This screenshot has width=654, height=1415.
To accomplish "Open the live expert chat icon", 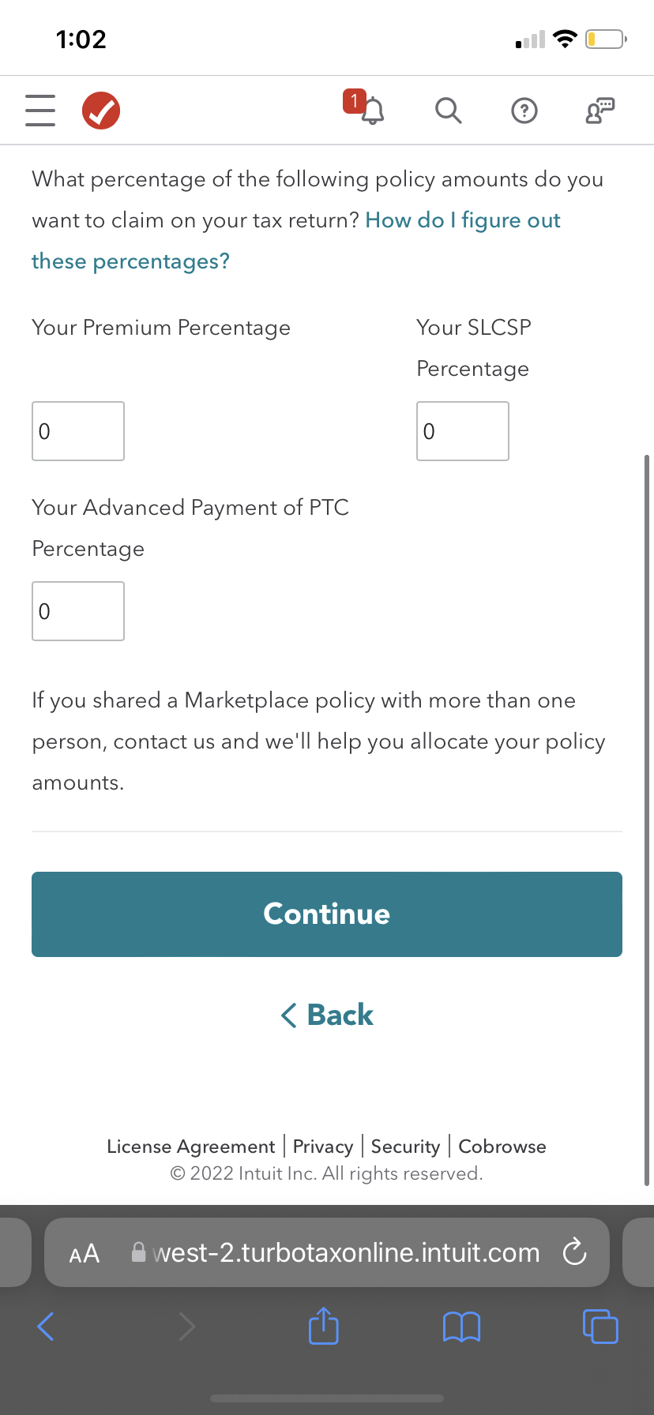I will [x=600, y=111].
